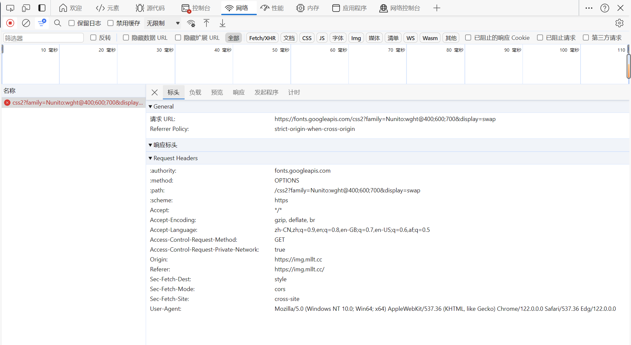
Task: Open the three-dots customize menu
Action: (589, 8)
